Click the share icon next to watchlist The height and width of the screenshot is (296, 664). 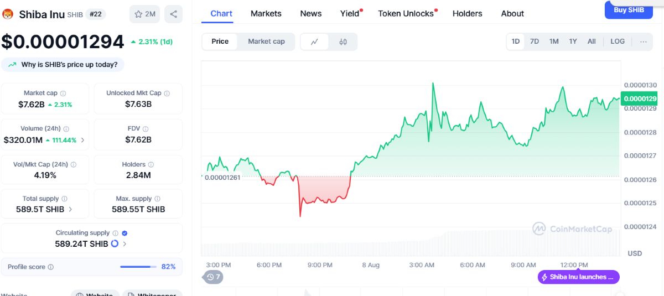click(173, 14)
